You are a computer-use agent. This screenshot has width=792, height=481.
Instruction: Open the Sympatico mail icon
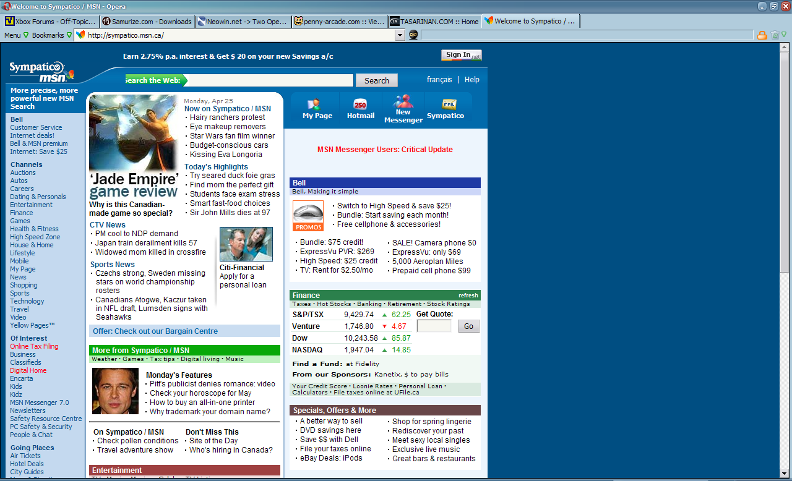click(x=445, y=108)
